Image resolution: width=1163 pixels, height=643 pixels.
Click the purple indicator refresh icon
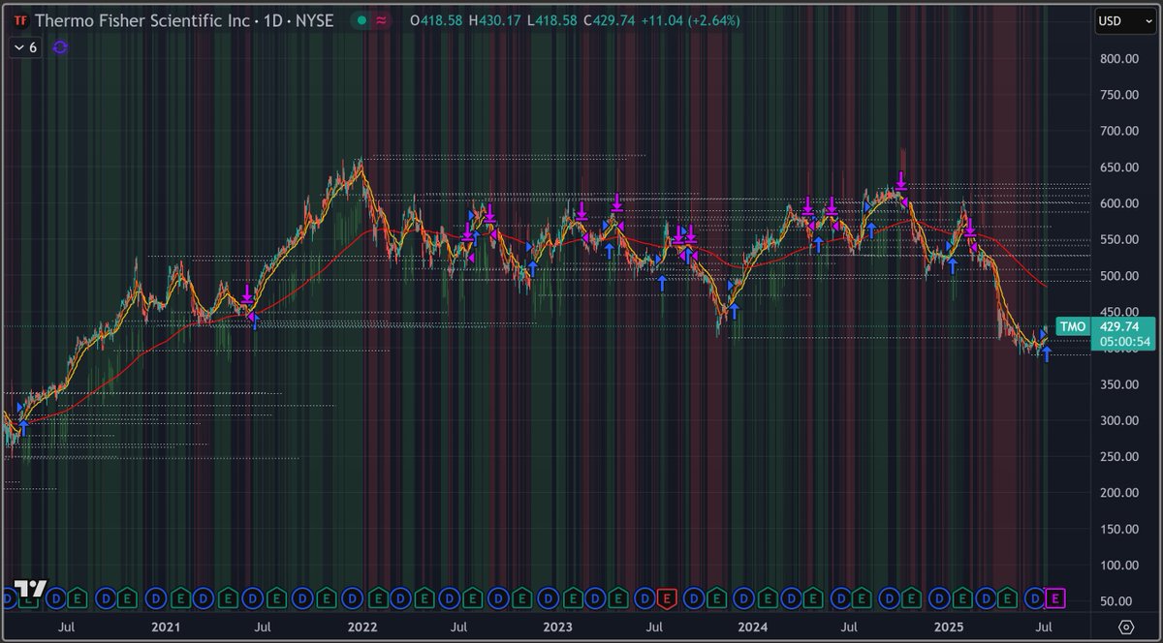coord(61,46)
